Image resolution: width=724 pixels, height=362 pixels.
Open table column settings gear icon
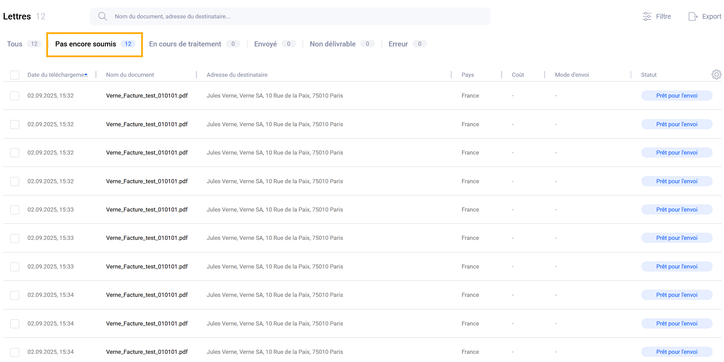pos(716,74)
